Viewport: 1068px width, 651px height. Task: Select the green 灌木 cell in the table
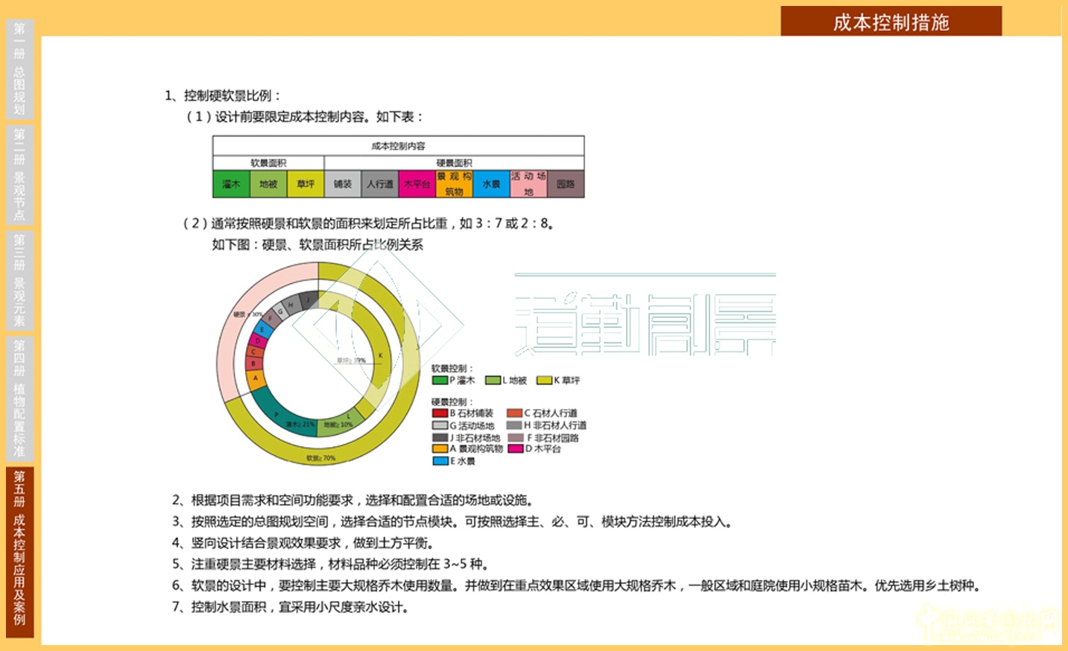point(231,184)
